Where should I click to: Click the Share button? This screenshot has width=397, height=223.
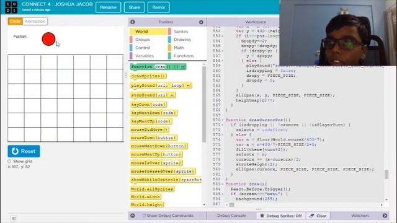point(134,7)
